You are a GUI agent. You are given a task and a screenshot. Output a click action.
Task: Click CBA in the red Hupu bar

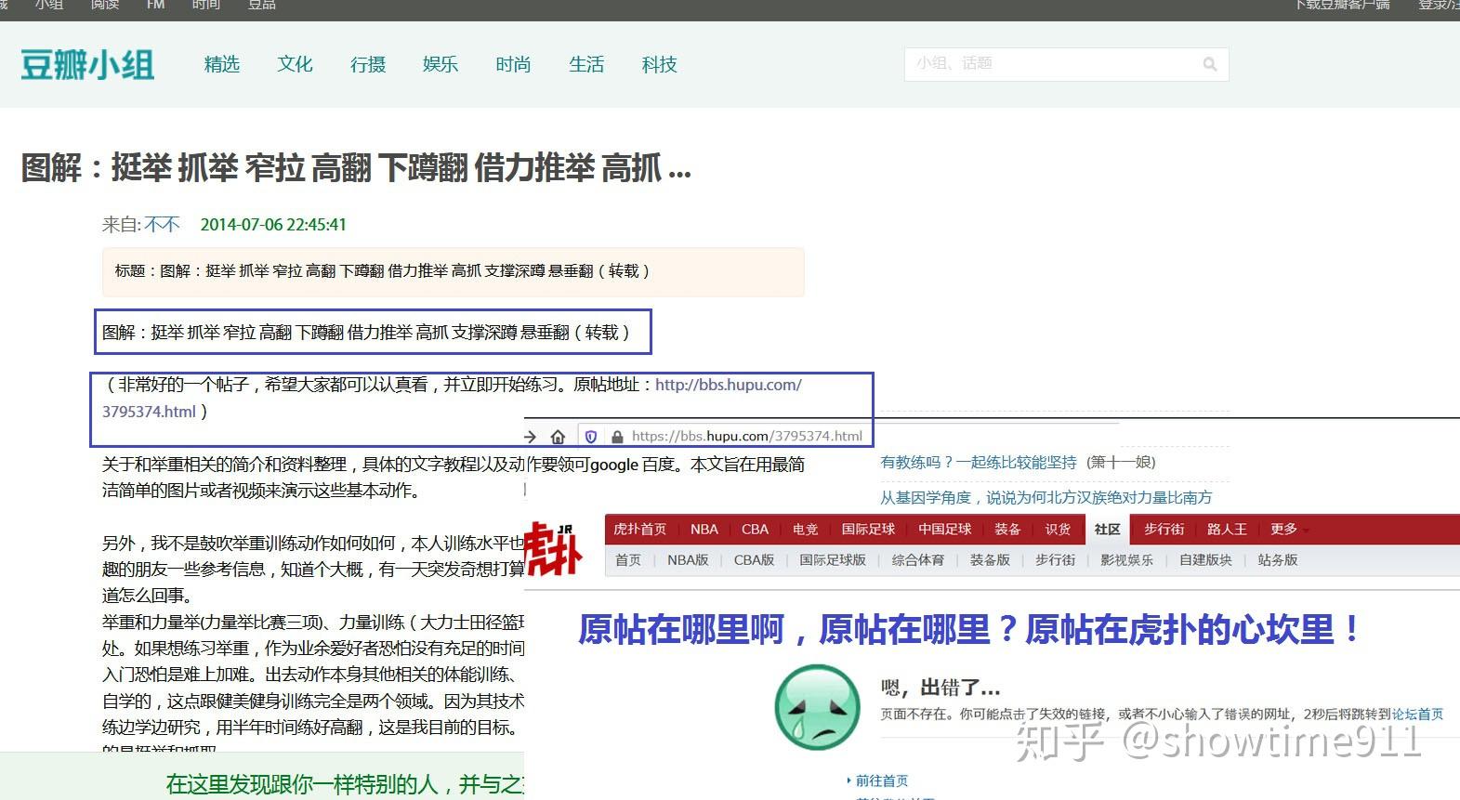pos(755,529)
